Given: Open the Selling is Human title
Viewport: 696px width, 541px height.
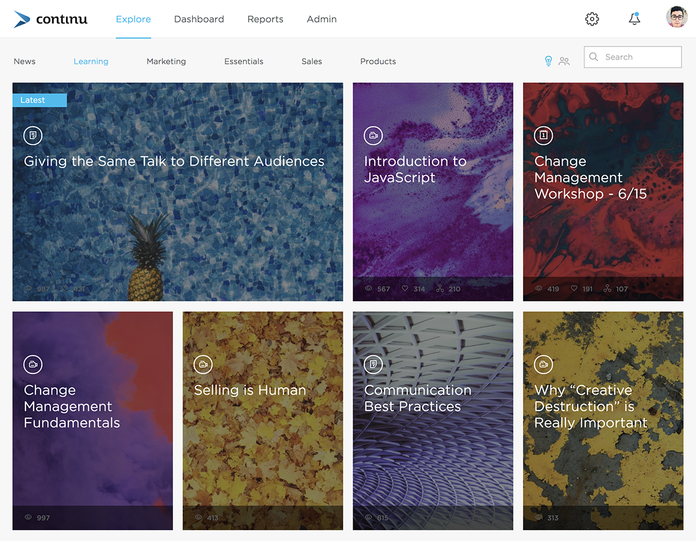Looking at the screenshot, I should (250, 390).
